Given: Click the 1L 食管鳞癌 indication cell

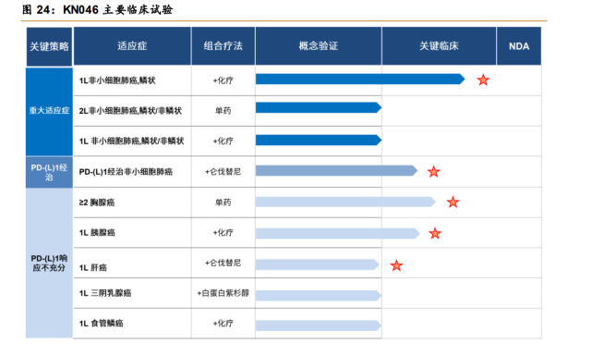Looking at the screenshot, I should 132,324.
